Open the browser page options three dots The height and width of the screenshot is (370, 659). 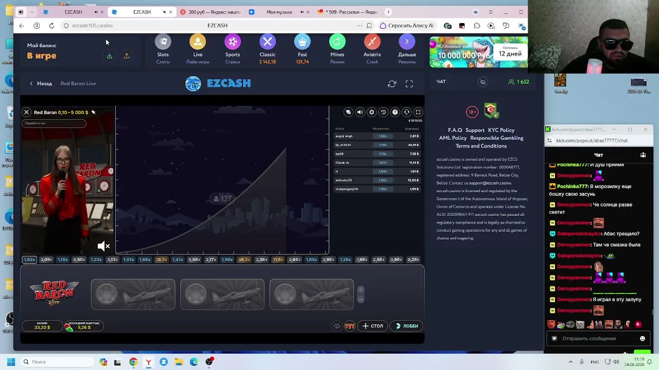point(359,26)
